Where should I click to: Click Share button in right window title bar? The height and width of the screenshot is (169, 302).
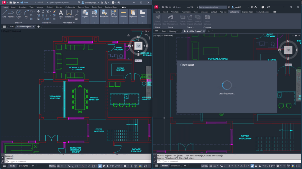pos(177,7)
